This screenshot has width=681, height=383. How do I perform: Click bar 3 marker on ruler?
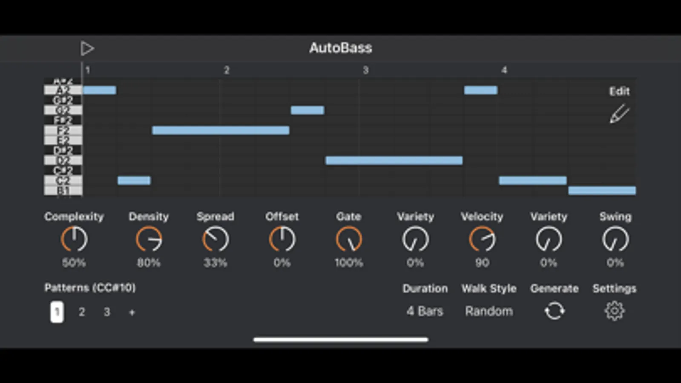click(x=365, y=70)
